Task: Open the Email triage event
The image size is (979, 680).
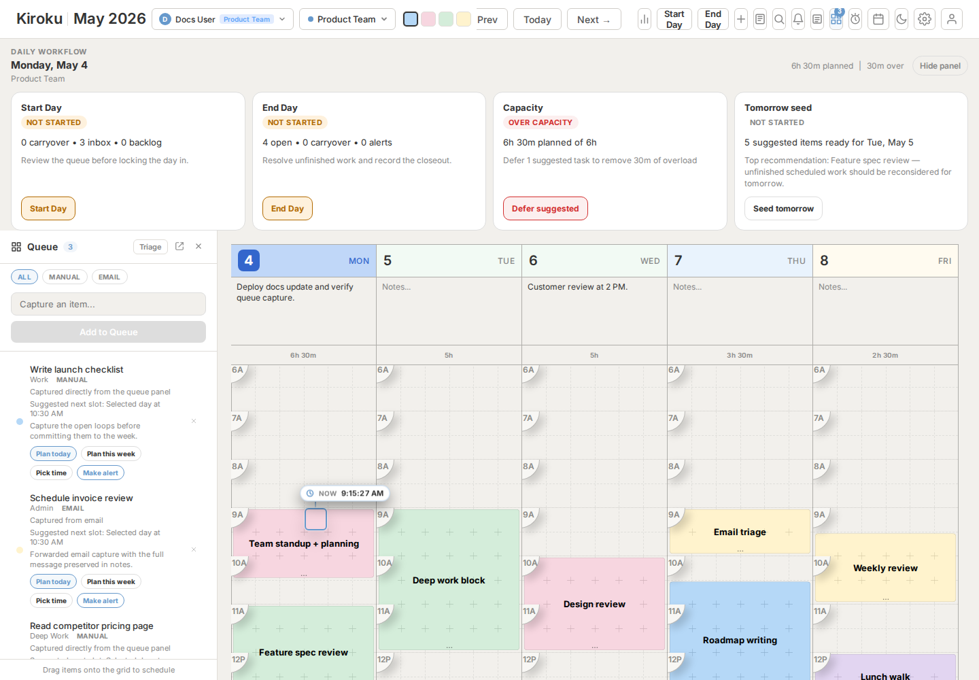Action: click(x=740, y=532)
